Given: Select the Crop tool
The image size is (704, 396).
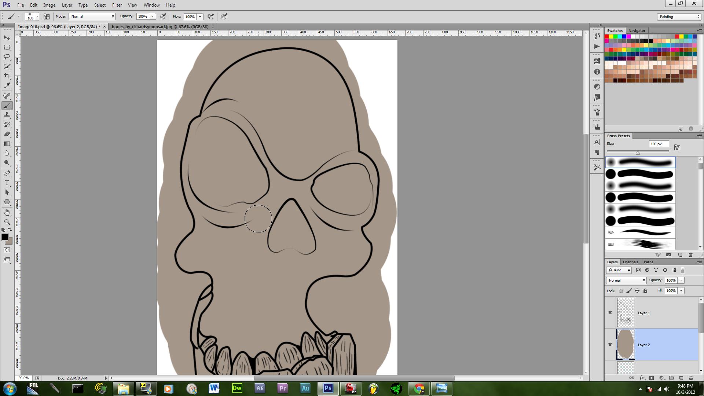Looking at the screenshot, I should pyautogui.click(x=7, y=76).
